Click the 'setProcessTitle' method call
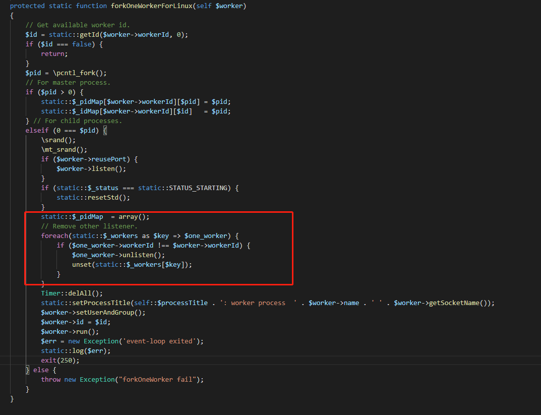The height and width of the screenshot is (415, 541). (x=101, y=303)
